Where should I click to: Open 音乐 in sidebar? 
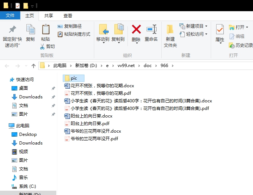tap(20, 177)
